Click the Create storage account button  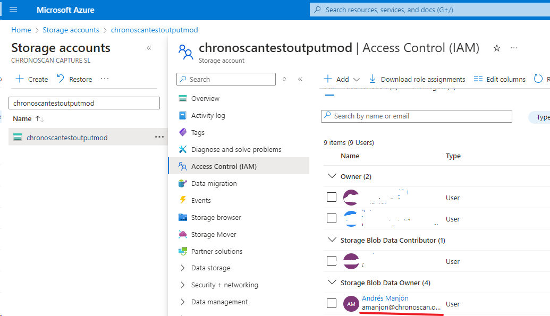[32, 79]
